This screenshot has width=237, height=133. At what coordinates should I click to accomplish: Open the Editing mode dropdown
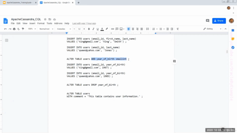click(x=212, y=29)
